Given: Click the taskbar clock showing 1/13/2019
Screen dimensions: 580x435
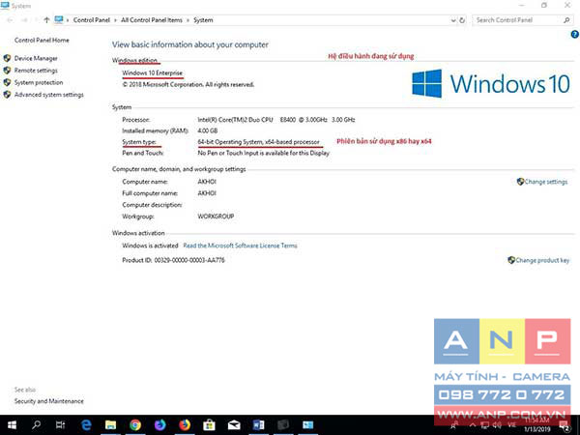Looking at the screenshot, I should pyautogui.click(x=536, y=425).
